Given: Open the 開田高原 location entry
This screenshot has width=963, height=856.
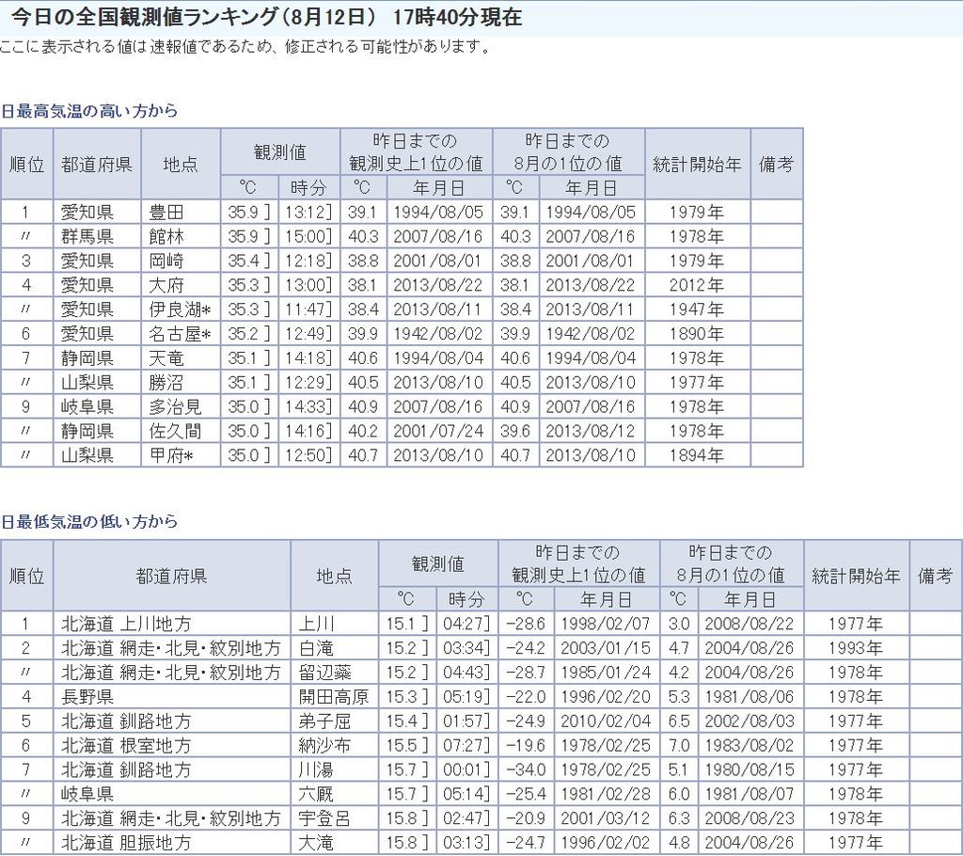Looking at the screenshot, I should [333, 697].
